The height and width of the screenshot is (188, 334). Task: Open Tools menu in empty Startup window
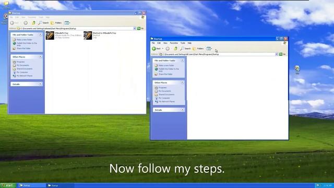pos(183,43)
